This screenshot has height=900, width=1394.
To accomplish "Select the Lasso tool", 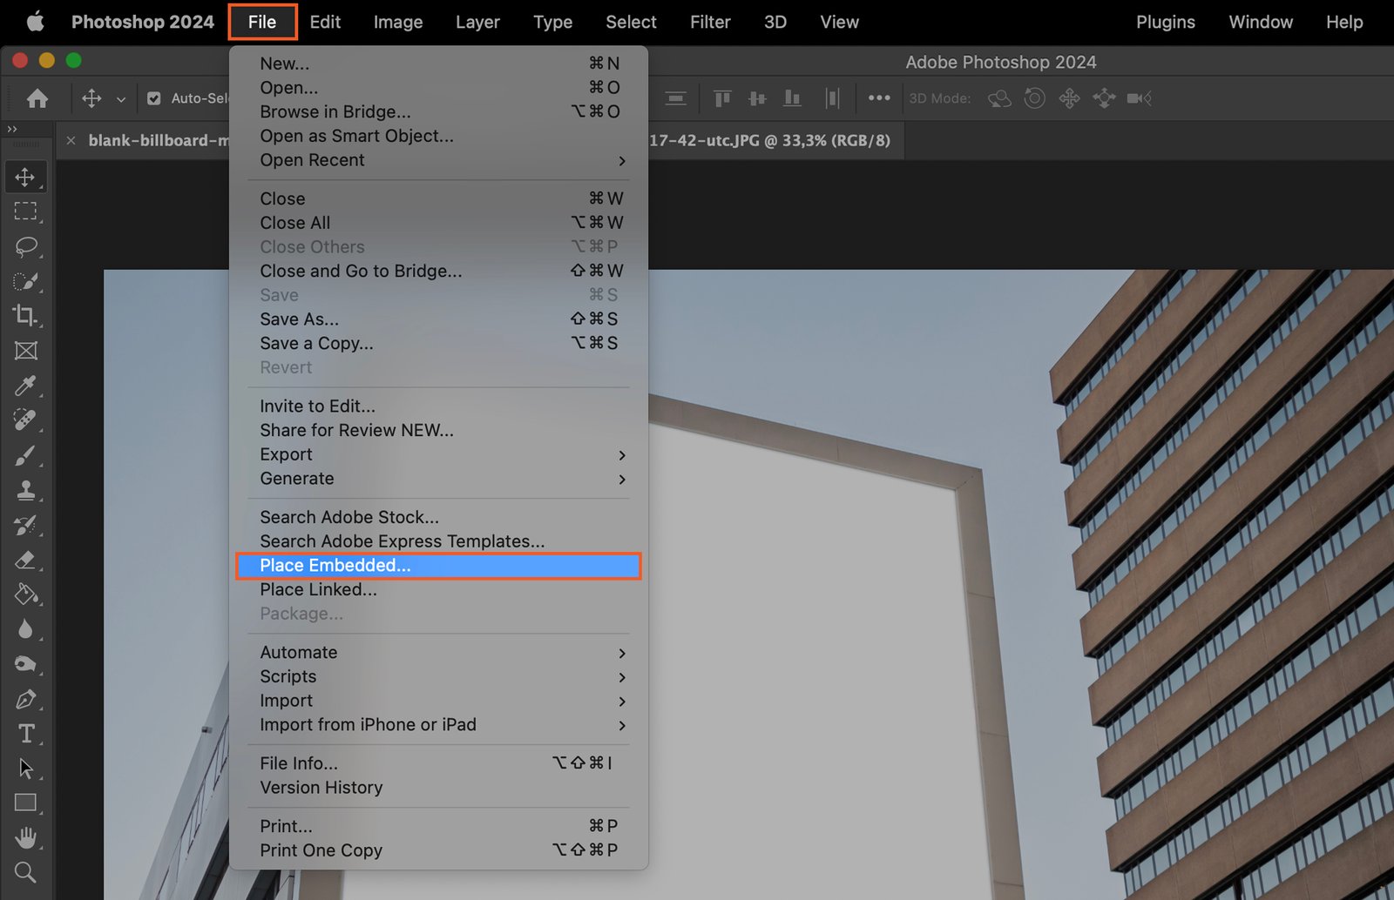I will pyautogui.click(x=26, y=246).
